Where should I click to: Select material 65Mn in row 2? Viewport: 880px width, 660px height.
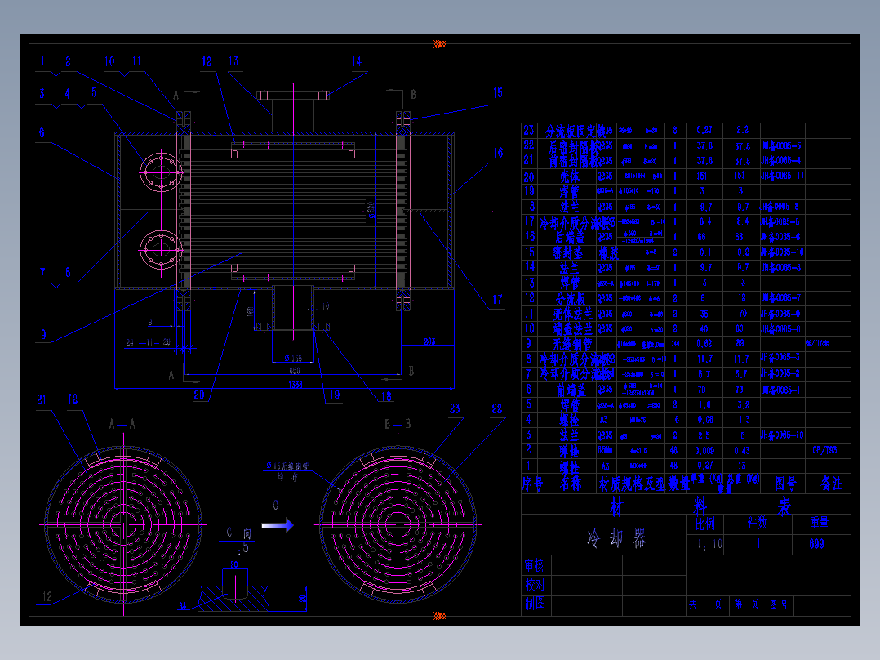pos(605,451)
